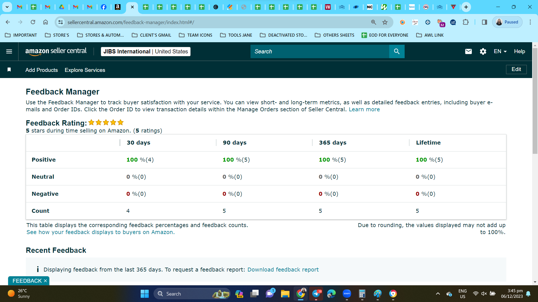Switch to the Amazon tab
The height and width of the screenshot is (302, 538).
click(118, 7)
